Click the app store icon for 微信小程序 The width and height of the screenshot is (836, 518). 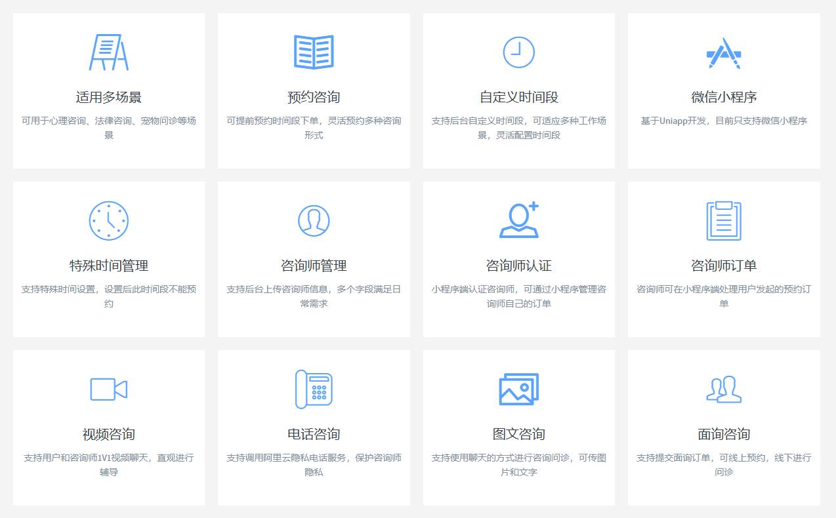tap(724, 53)
